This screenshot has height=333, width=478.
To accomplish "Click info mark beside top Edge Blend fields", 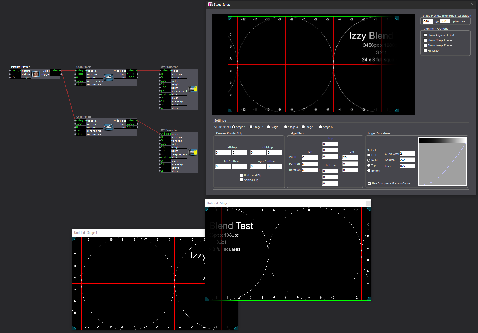I will (x=340, y=157).
